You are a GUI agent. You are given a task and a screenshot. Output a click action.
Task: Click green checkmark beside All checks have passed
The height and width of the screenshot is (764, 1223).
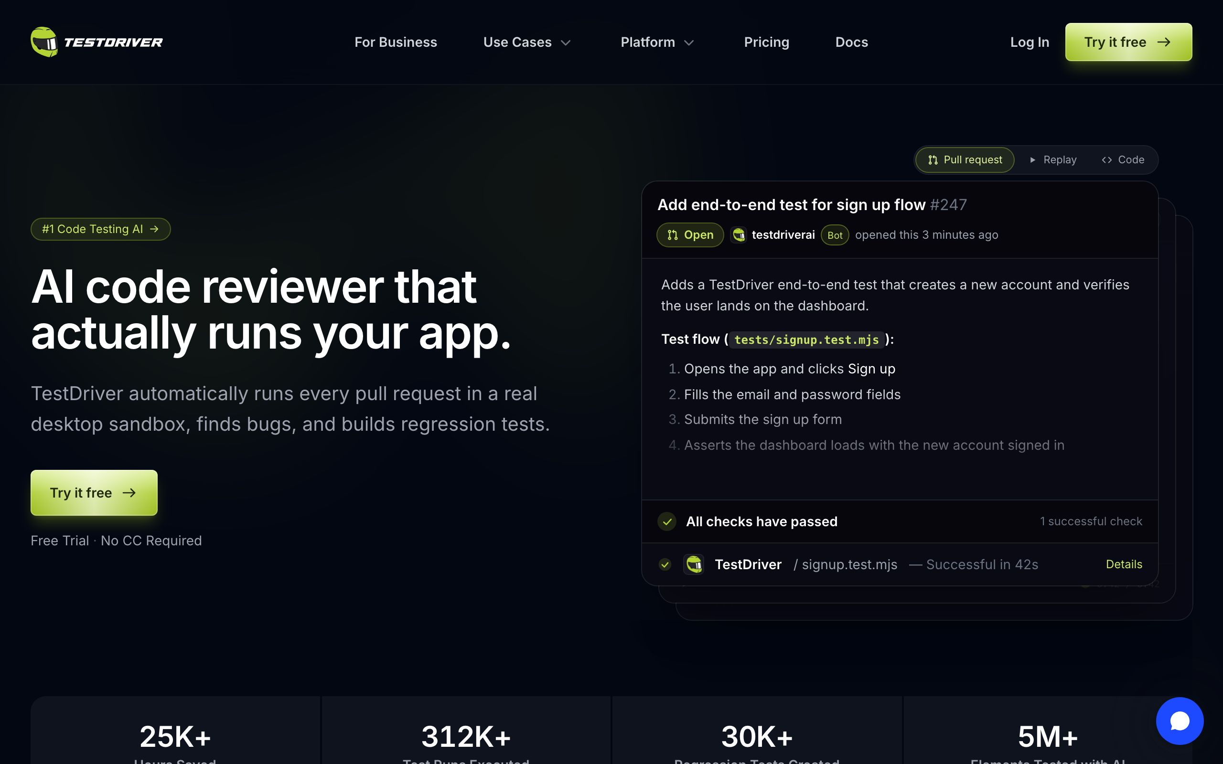coord(667,521)
